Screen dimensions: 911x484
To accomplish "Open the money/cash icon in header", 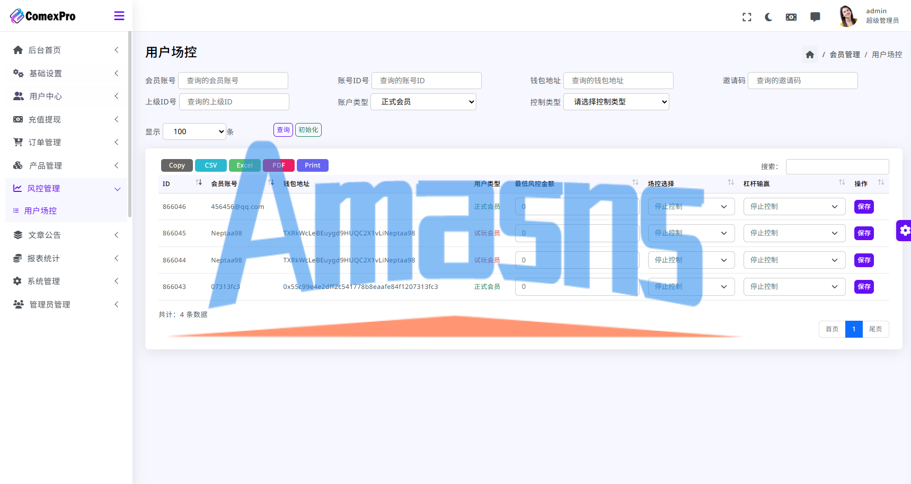I will point(791,17).
